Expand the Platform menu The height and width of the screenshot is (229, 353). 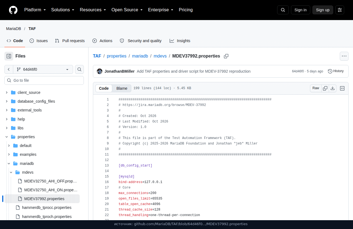click(x=35, y=10)
